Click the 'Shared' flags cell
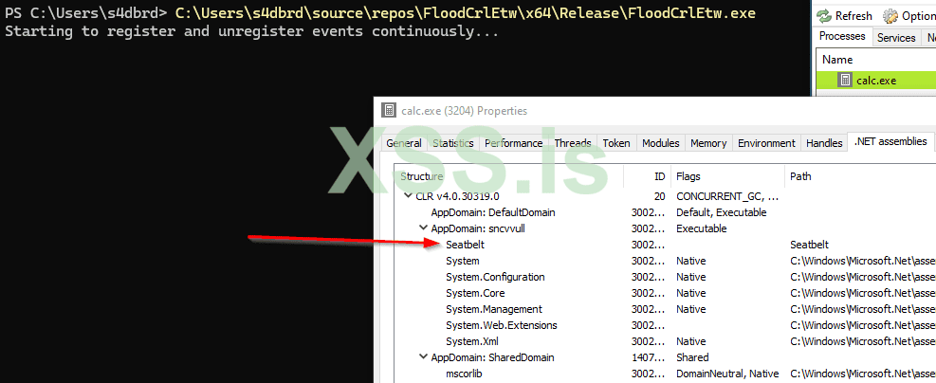This screenshot has height=383, width=936. [x=692, y=357]
